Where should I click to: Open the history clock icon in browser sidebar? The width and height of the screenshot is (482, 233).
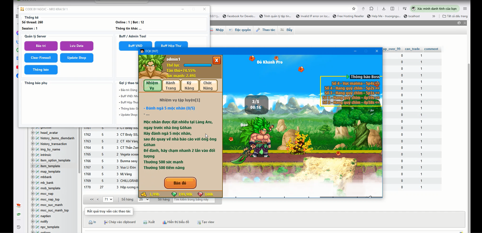pyautogui.click(x=18, y=227)
